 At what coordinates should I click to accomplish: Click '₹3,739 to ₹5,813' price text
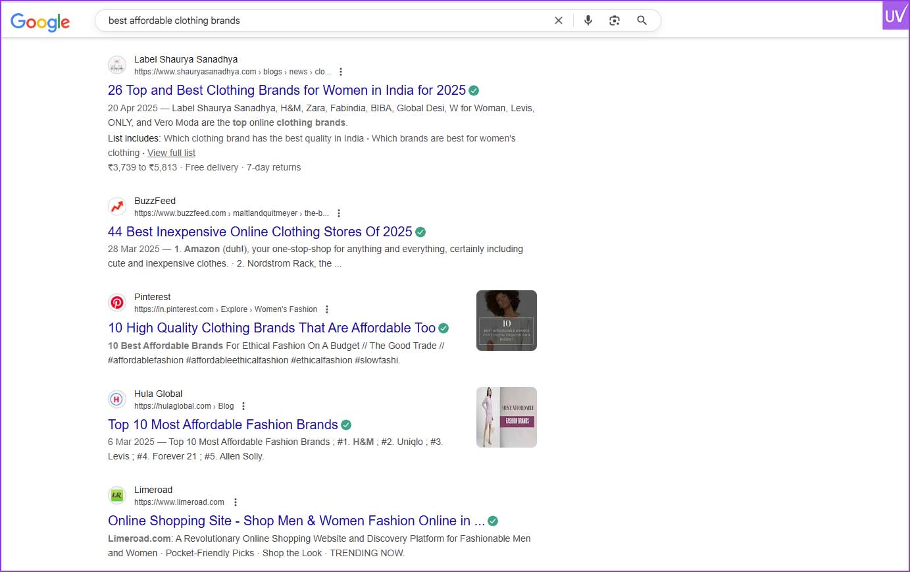pos(142,167)
